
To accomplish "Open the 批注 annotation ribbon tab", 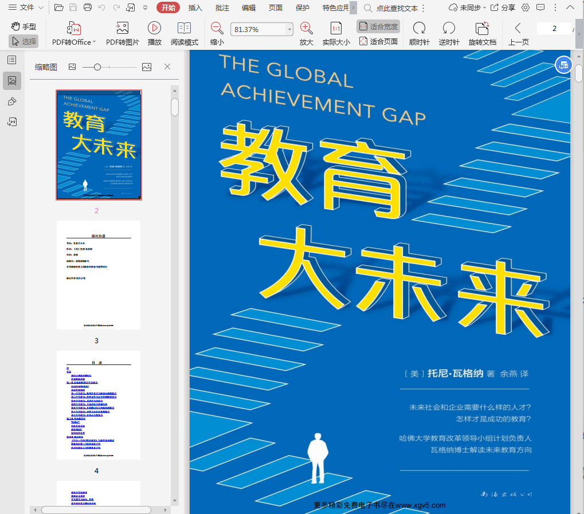I will pos(222,7).
